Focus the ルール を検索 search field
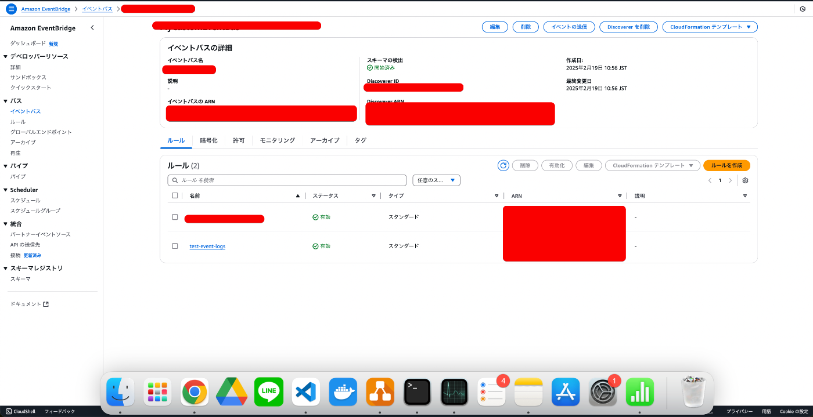The height and width of the screenshot is (417, 813). pos(287,180)
